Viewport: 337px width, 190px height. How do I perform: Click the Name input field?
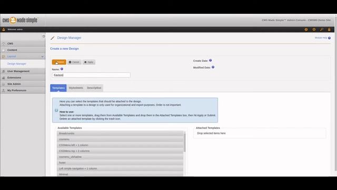tap(91, 75)
